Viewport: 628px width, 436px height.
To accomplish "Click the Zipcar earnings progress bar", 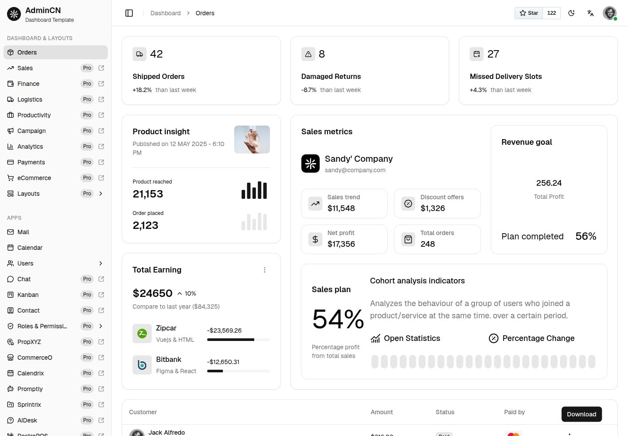I will (x=239, y=340).
